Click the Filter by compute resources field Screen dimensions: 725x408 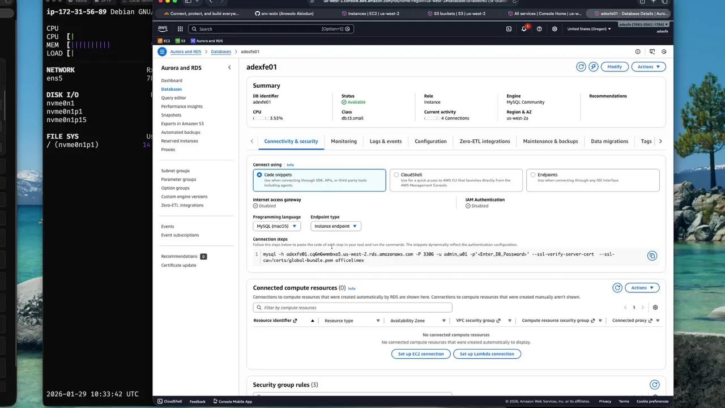coord(352,308)
